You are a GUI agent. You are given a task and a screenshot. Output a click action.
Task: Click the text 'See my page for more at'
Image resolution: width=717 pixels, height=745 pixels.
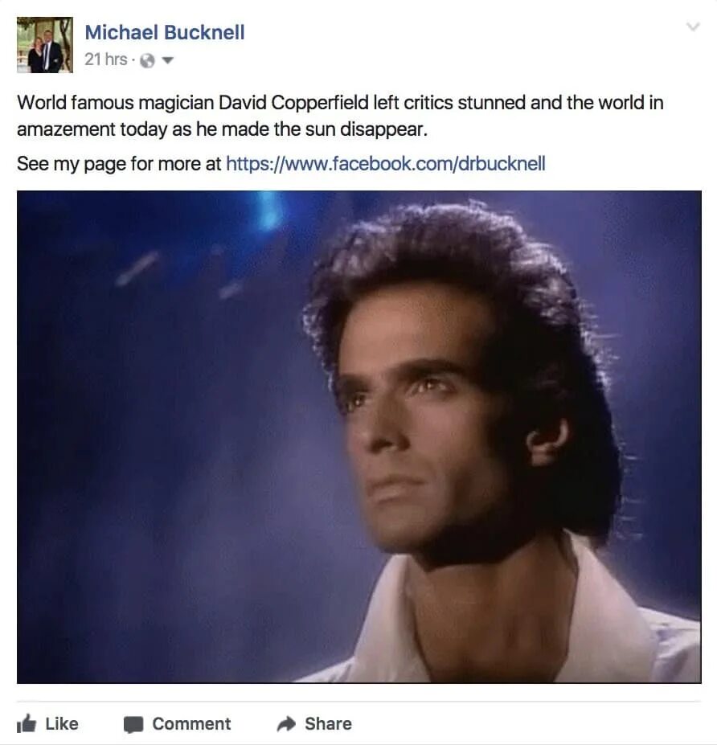pos(119,163)
